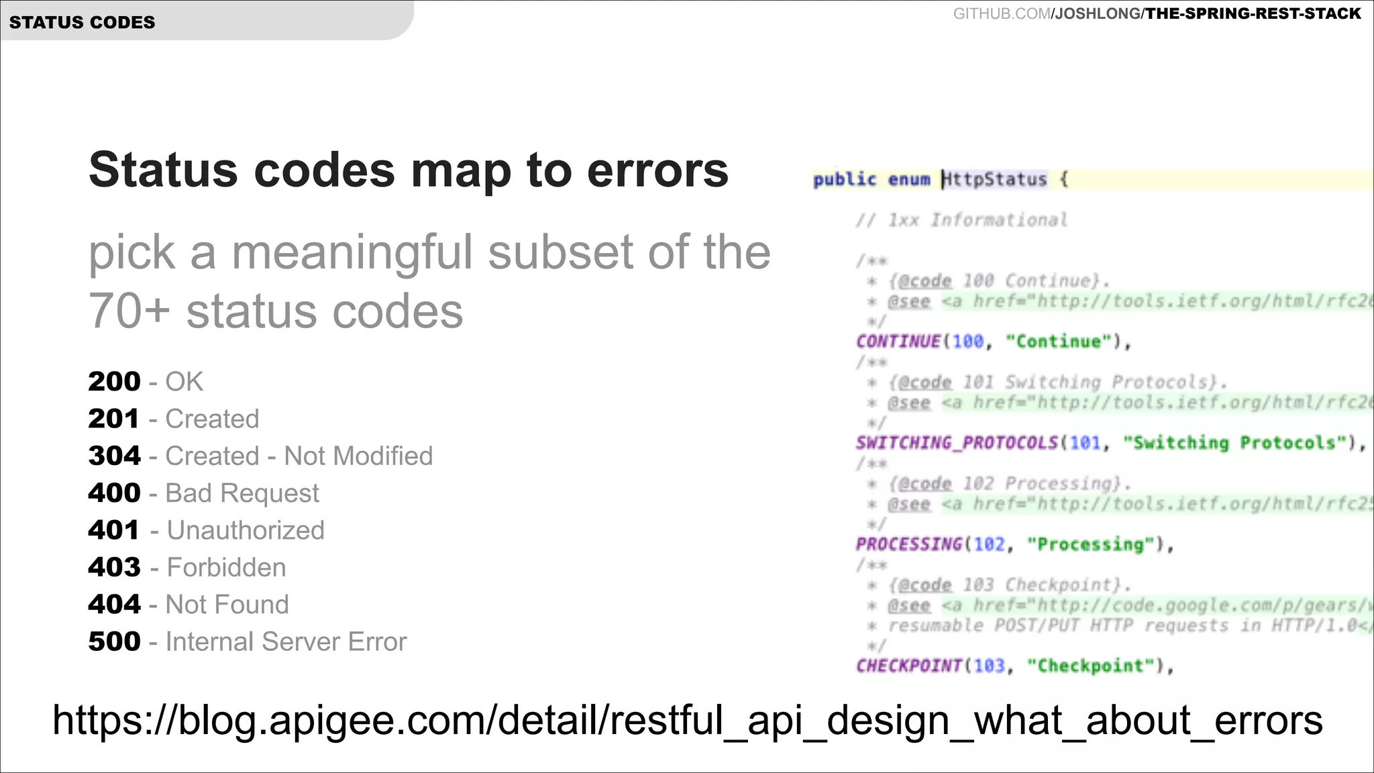Click the 'Status codes map to errors' title
The image size is (1374, 773).
point(408,170)
